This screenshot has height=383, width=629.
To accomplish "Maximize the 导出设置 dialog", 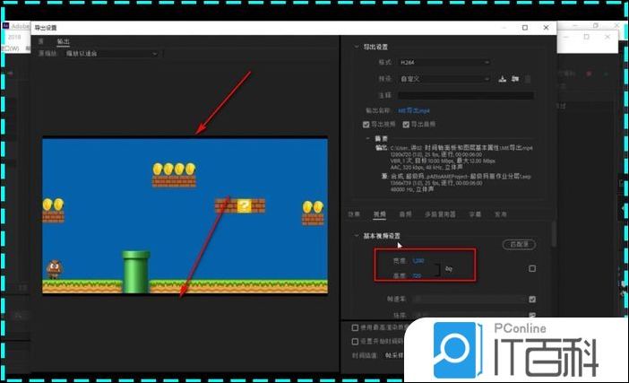I will point(525,28).
